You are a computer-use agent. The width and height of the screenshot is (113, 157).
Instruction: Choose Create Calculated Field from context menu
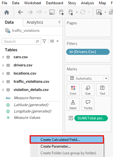(67, 140)
